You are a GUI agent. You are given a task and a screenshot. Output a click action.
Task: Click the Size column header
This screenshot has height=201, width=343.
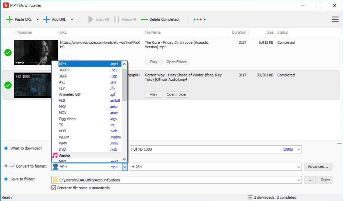coord(270,32)
